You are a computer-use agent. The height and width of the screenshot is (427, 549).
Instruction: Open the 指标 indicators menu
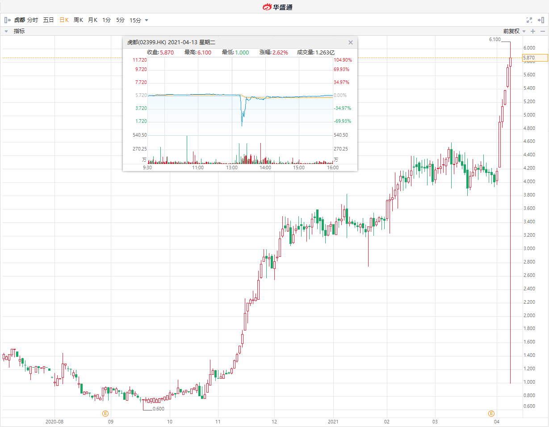coord(19,31)
